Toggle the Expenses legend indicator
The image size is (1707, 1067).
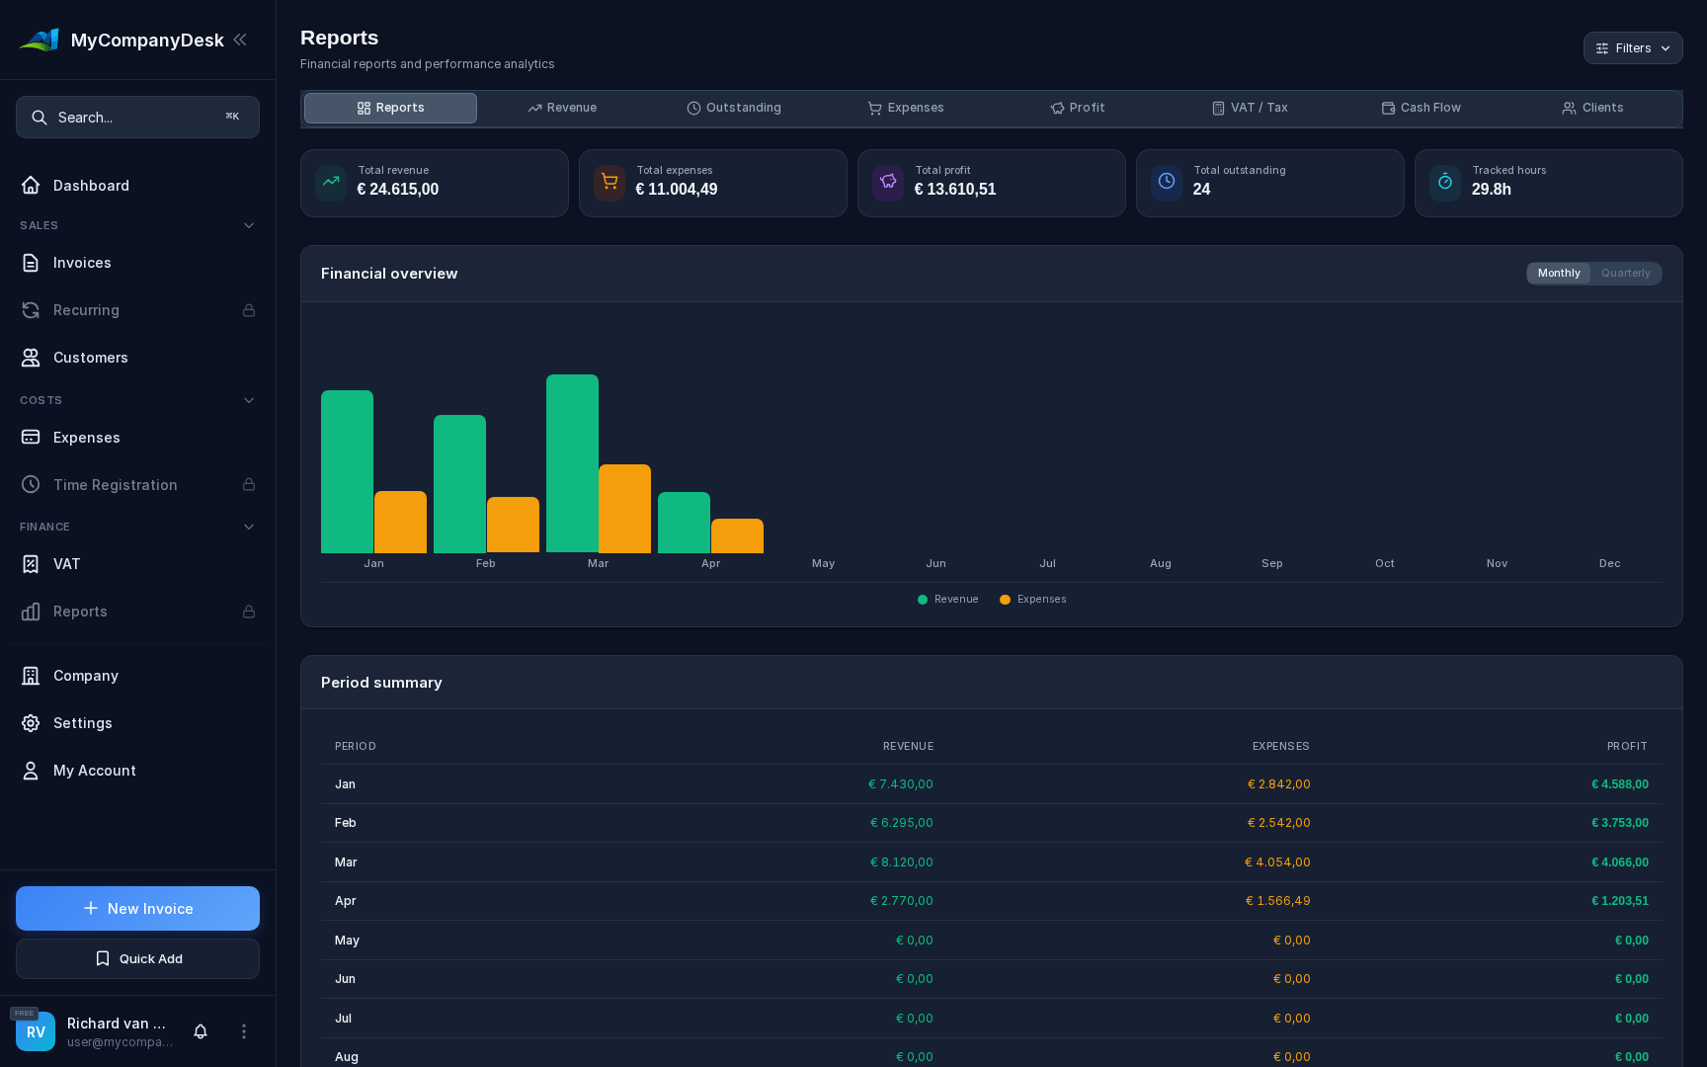tap(1005, 599)
